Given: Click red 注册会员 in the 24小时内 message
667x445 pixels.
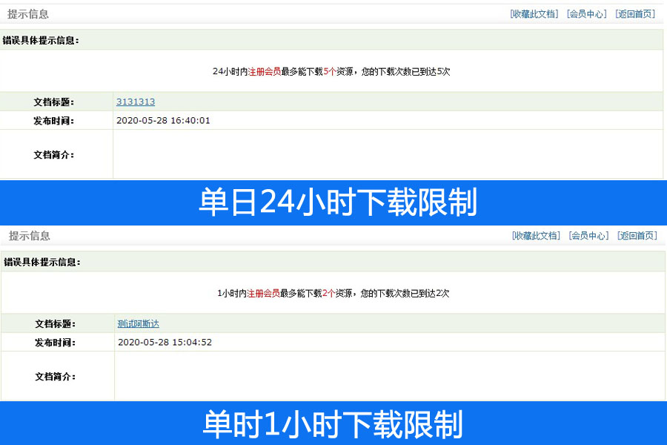Looking at the screenshot, I should click(265, 72).
